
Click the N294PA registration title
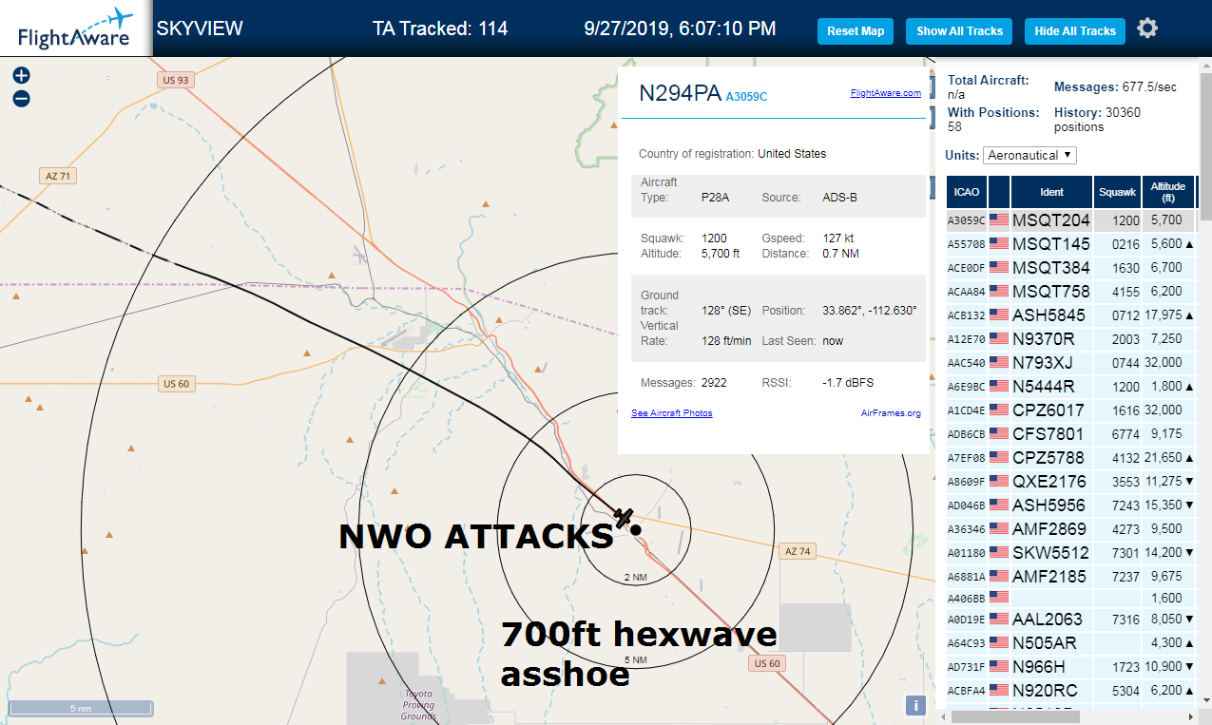pos(680,92)
